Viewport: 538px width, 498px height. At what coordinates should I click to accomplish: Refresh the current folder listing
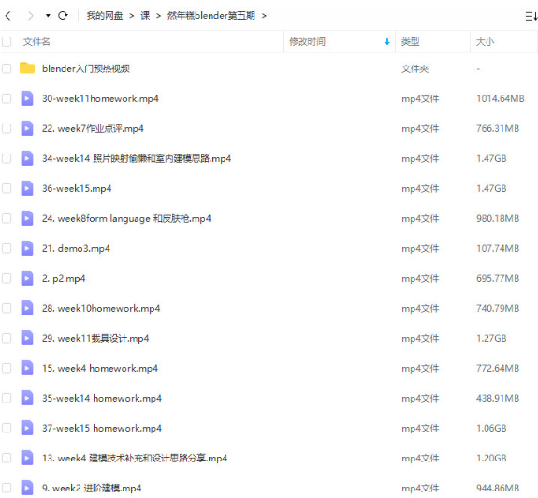coord(63,15)
